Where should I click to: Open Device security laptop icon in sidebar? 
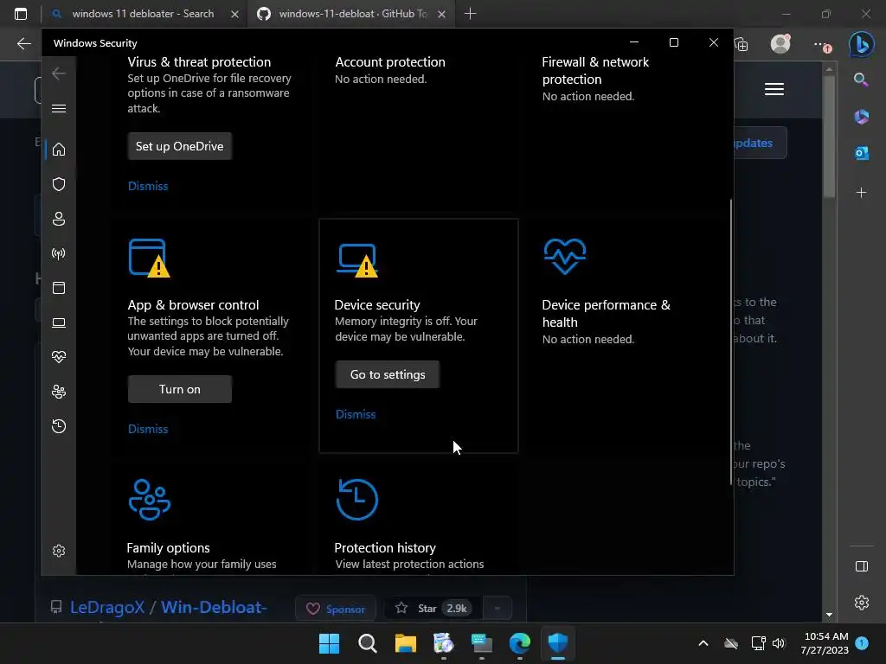pyautogui.click(x=59, y=322)
